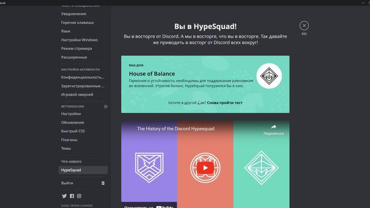Image resolution: width=370 pixels, height=208 pixels.
Task: Close settings with the ESC circle button
Action: coord(304,25)
